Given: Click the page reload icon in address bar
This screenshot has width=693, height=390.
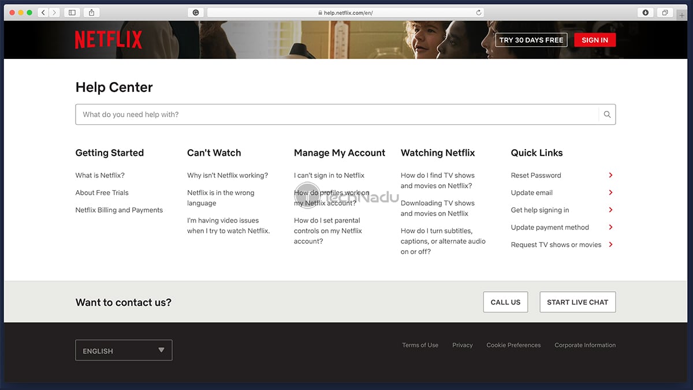Looking at the screenshot, I should (479, 13).
